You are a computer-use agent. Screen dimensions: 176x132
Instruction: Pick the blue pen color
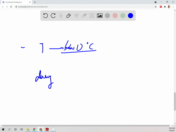(x=131, y=16)
